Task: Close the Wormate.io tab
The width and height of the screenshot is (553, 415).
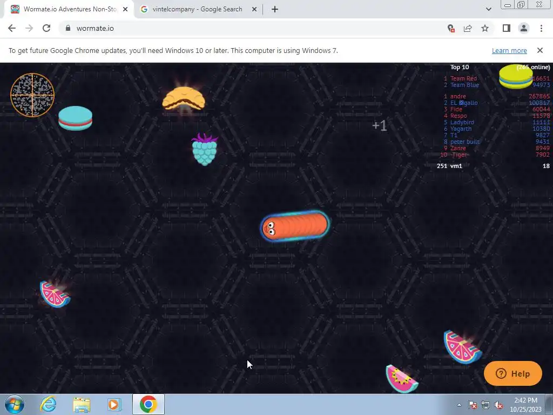Action: pyautogui.click(x=125, y=10)
